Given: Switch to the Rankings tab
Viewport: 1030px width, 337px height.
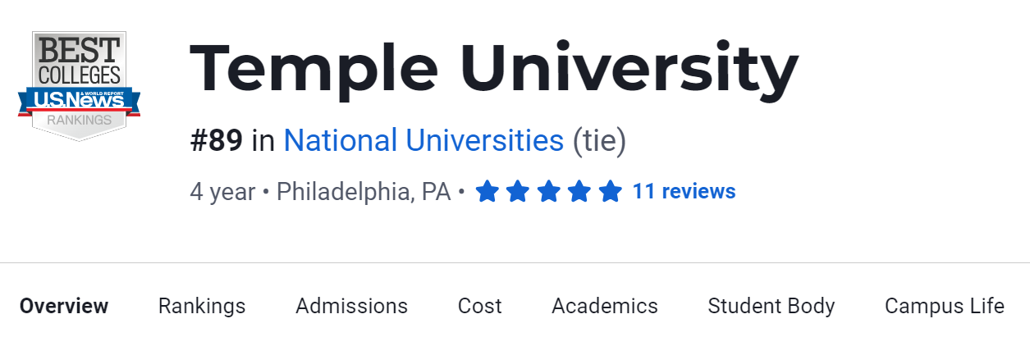Looking at the screenshot, I should coord(202,307).
